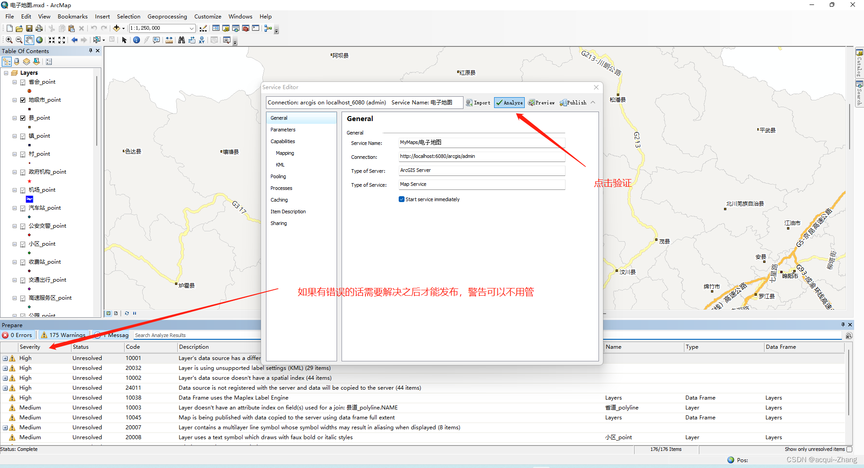Enable Start service immediately checkbox
The width and height of the screenshot is (864, 468).
pos(401,199)
